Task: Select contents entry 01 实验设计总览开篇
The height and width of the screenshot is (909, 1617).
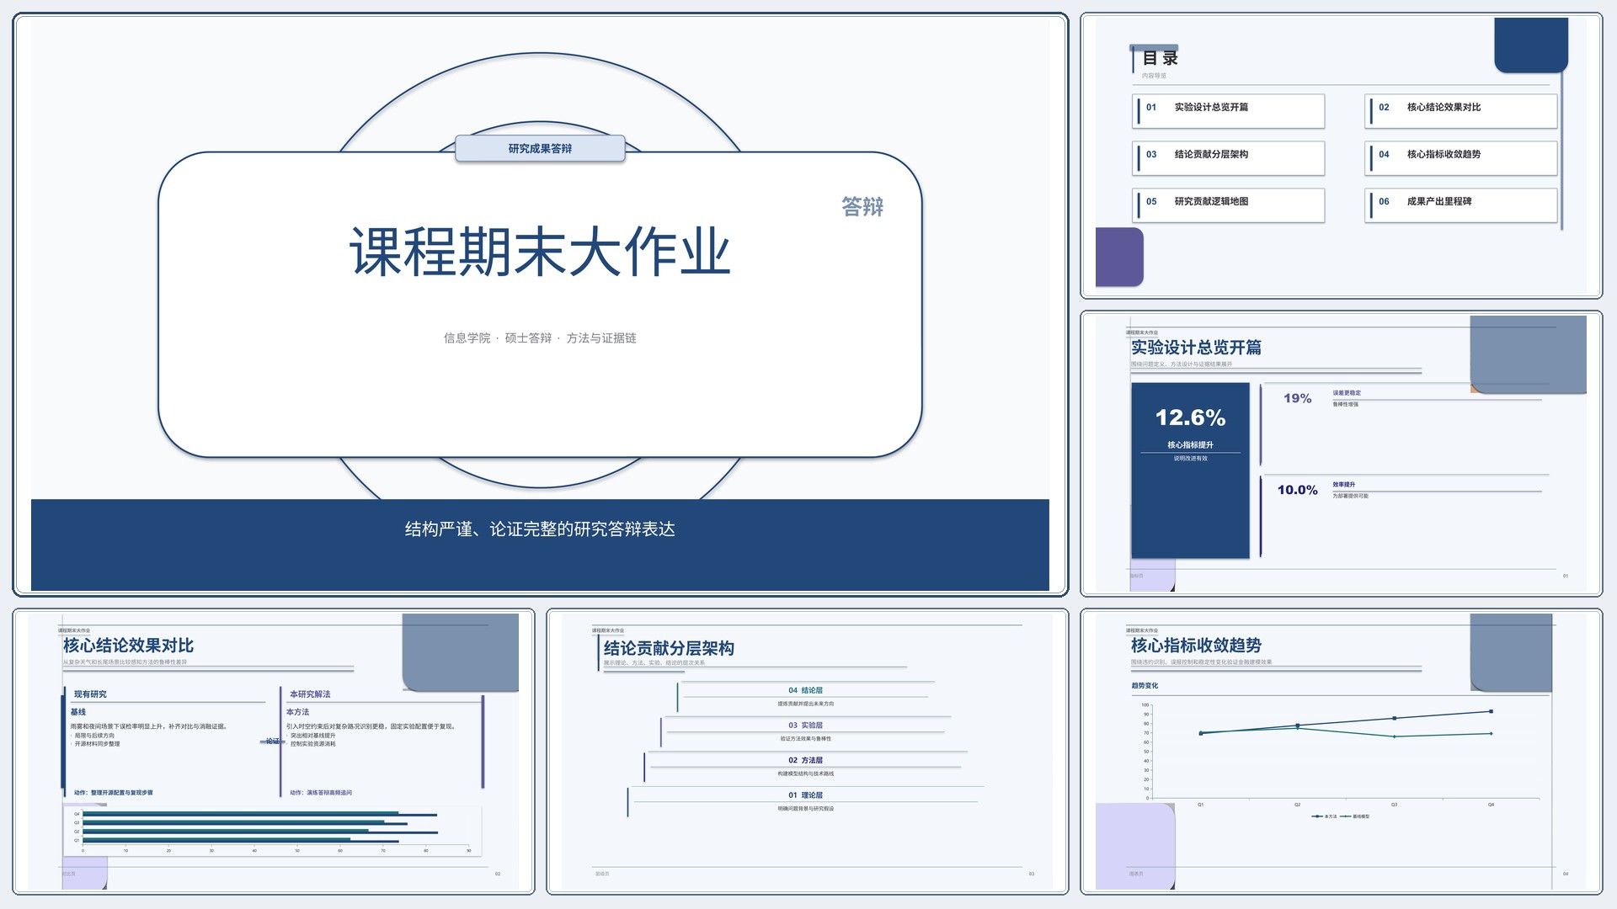Action: point(1229,111)
